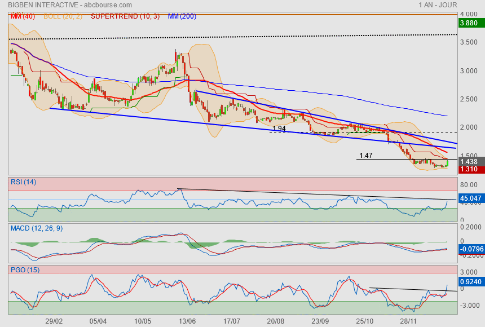Viewport: 485px width, 327px height.
Task: Click the 1.94 support level annotation
Action: [279, 129]
